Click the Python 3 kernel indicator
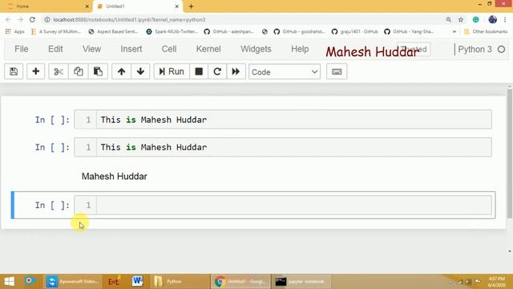 point(475,50)
